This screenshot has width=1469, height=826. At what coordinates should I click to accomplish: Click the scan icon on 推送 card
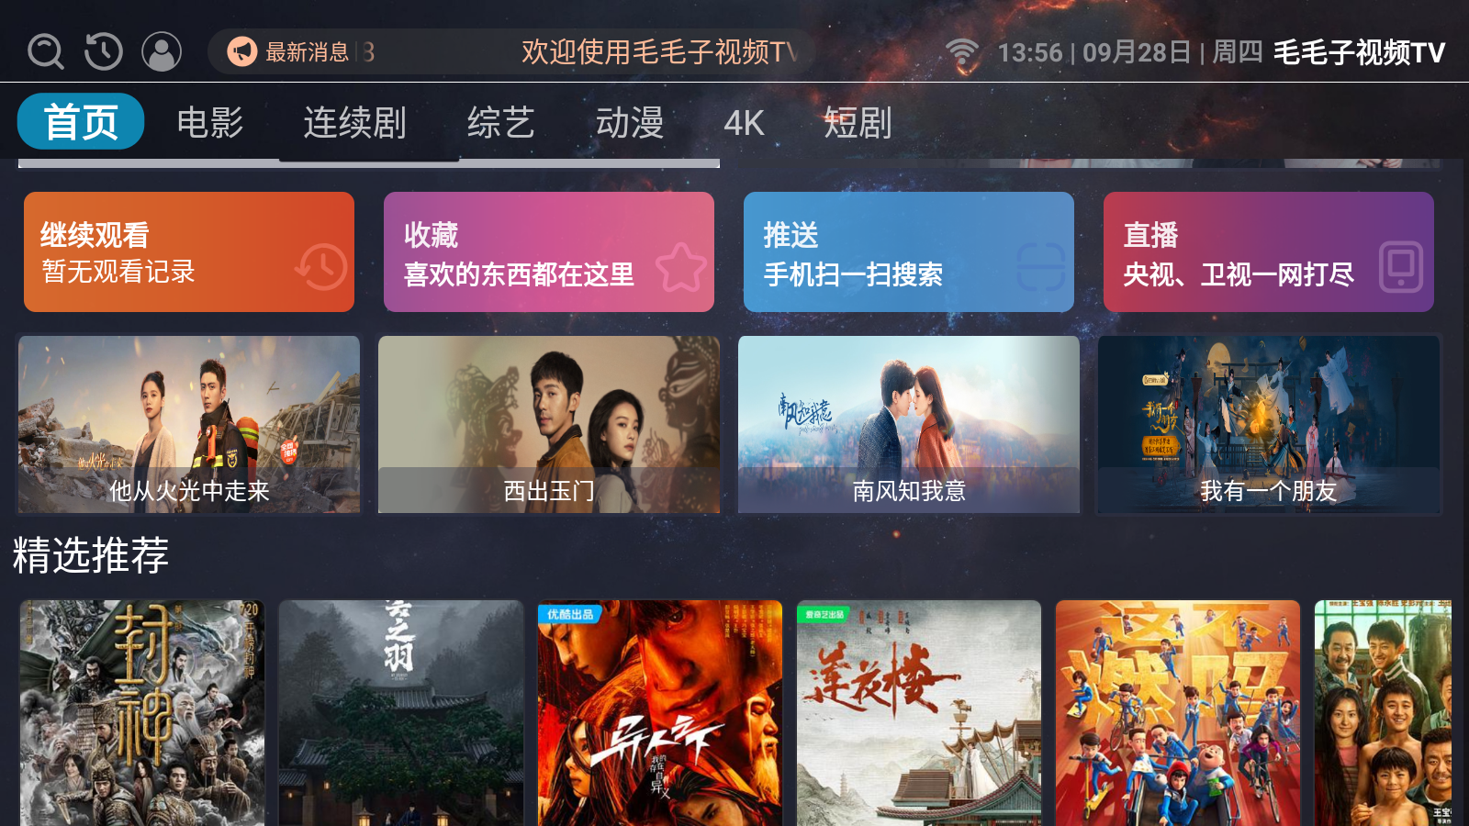[1041, 267]
